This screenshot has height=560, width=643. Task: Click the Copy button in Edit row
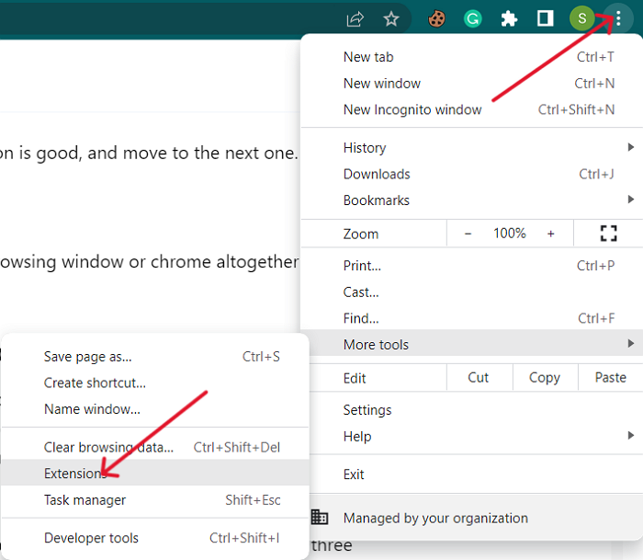pos(545,378)
